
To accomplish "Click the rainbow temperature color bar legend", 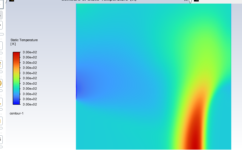I will click(x=16, y=78).
